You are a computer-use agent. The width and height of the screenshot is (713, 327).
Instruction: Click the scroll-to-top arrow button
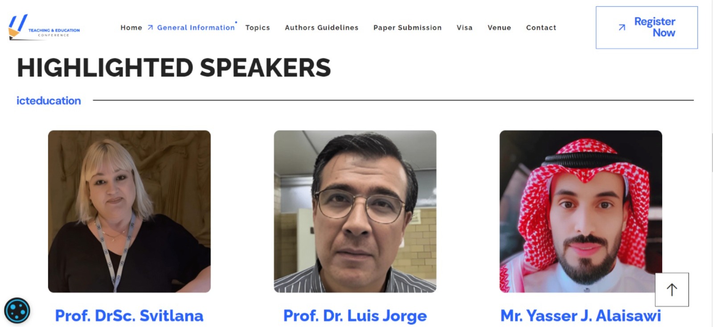(672, 290)
